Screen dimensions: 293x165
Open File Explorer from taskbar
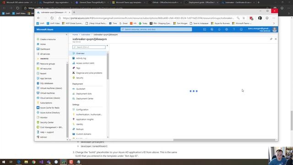[x=26, y=162]
